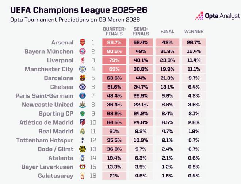The image size is (241, 184).
Task: Click the Final column header
Action: click(167, 31)
